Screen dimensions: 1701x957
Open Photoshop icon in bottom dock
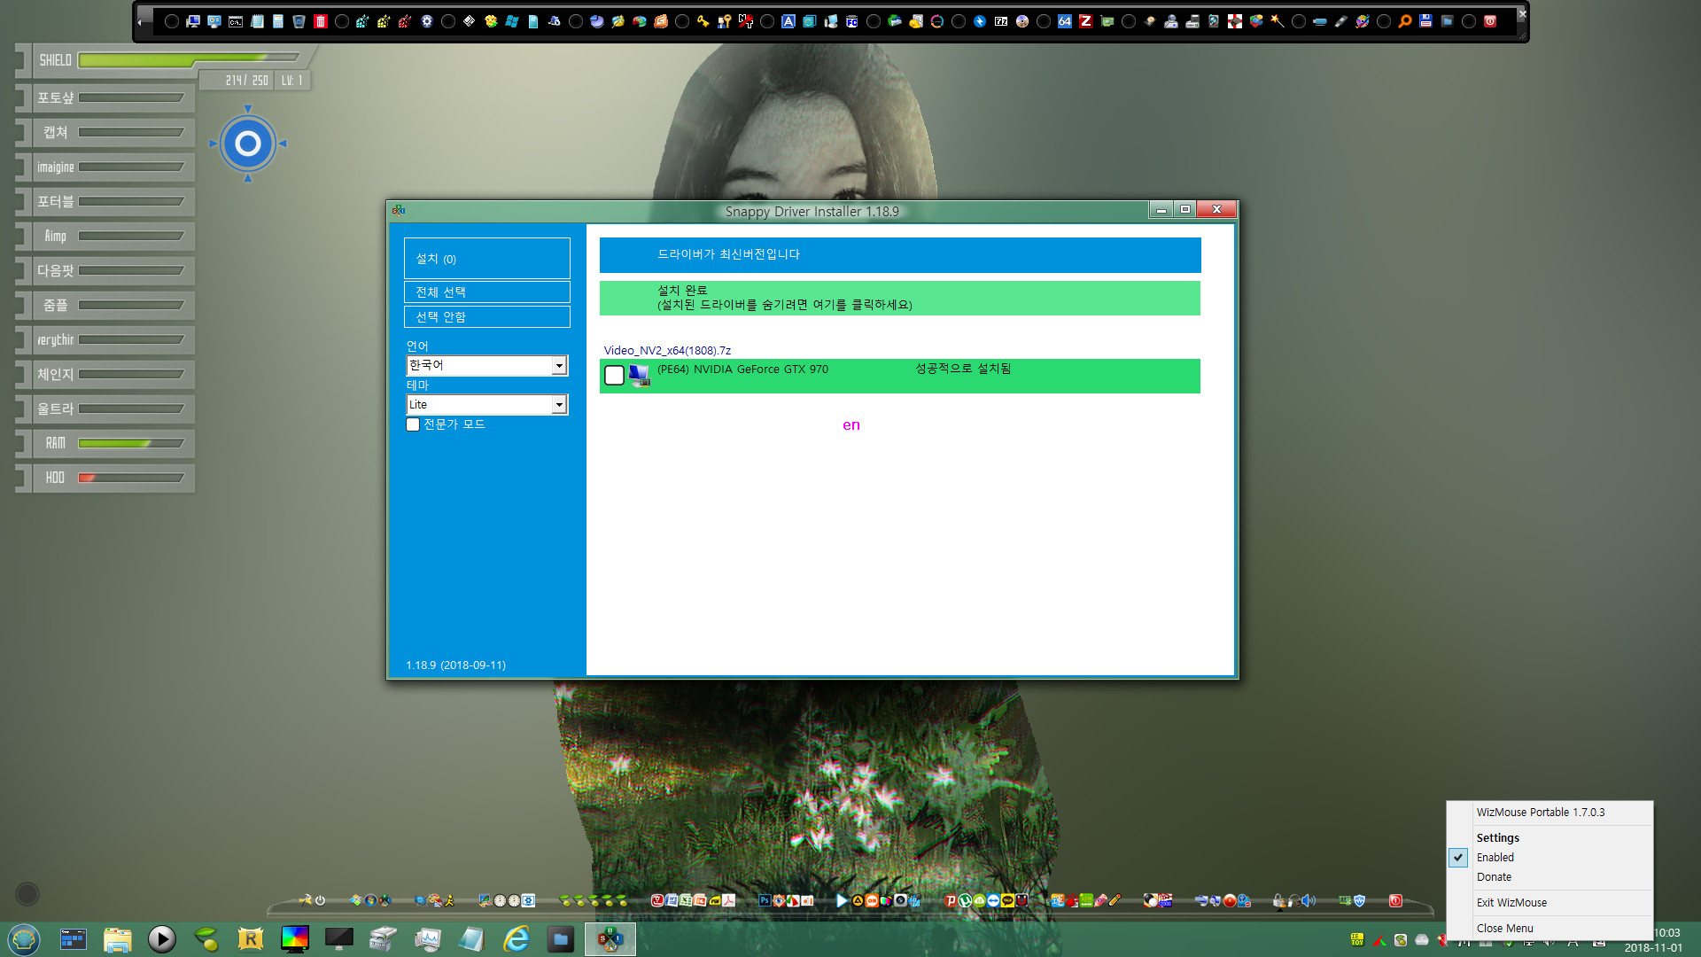point(765,900)
